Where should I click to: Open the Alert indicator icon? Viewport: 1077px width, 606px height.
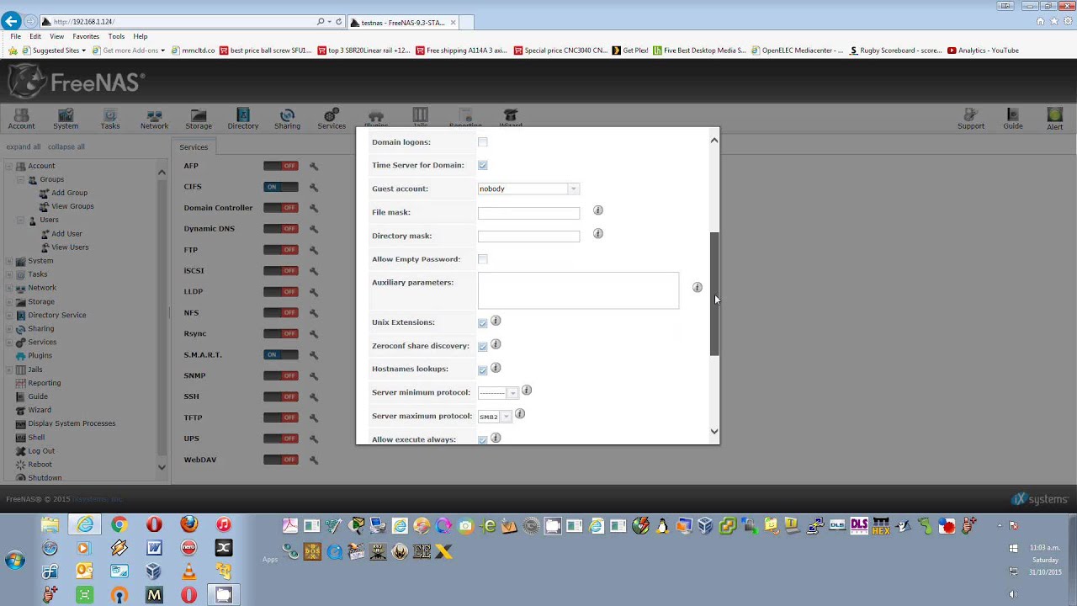coord(1054,119)
